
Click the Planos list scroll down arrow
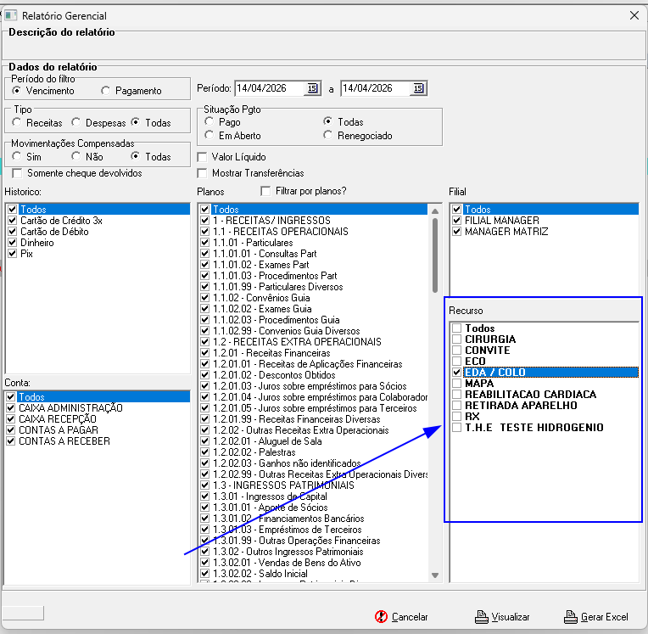tap(435, 575)
